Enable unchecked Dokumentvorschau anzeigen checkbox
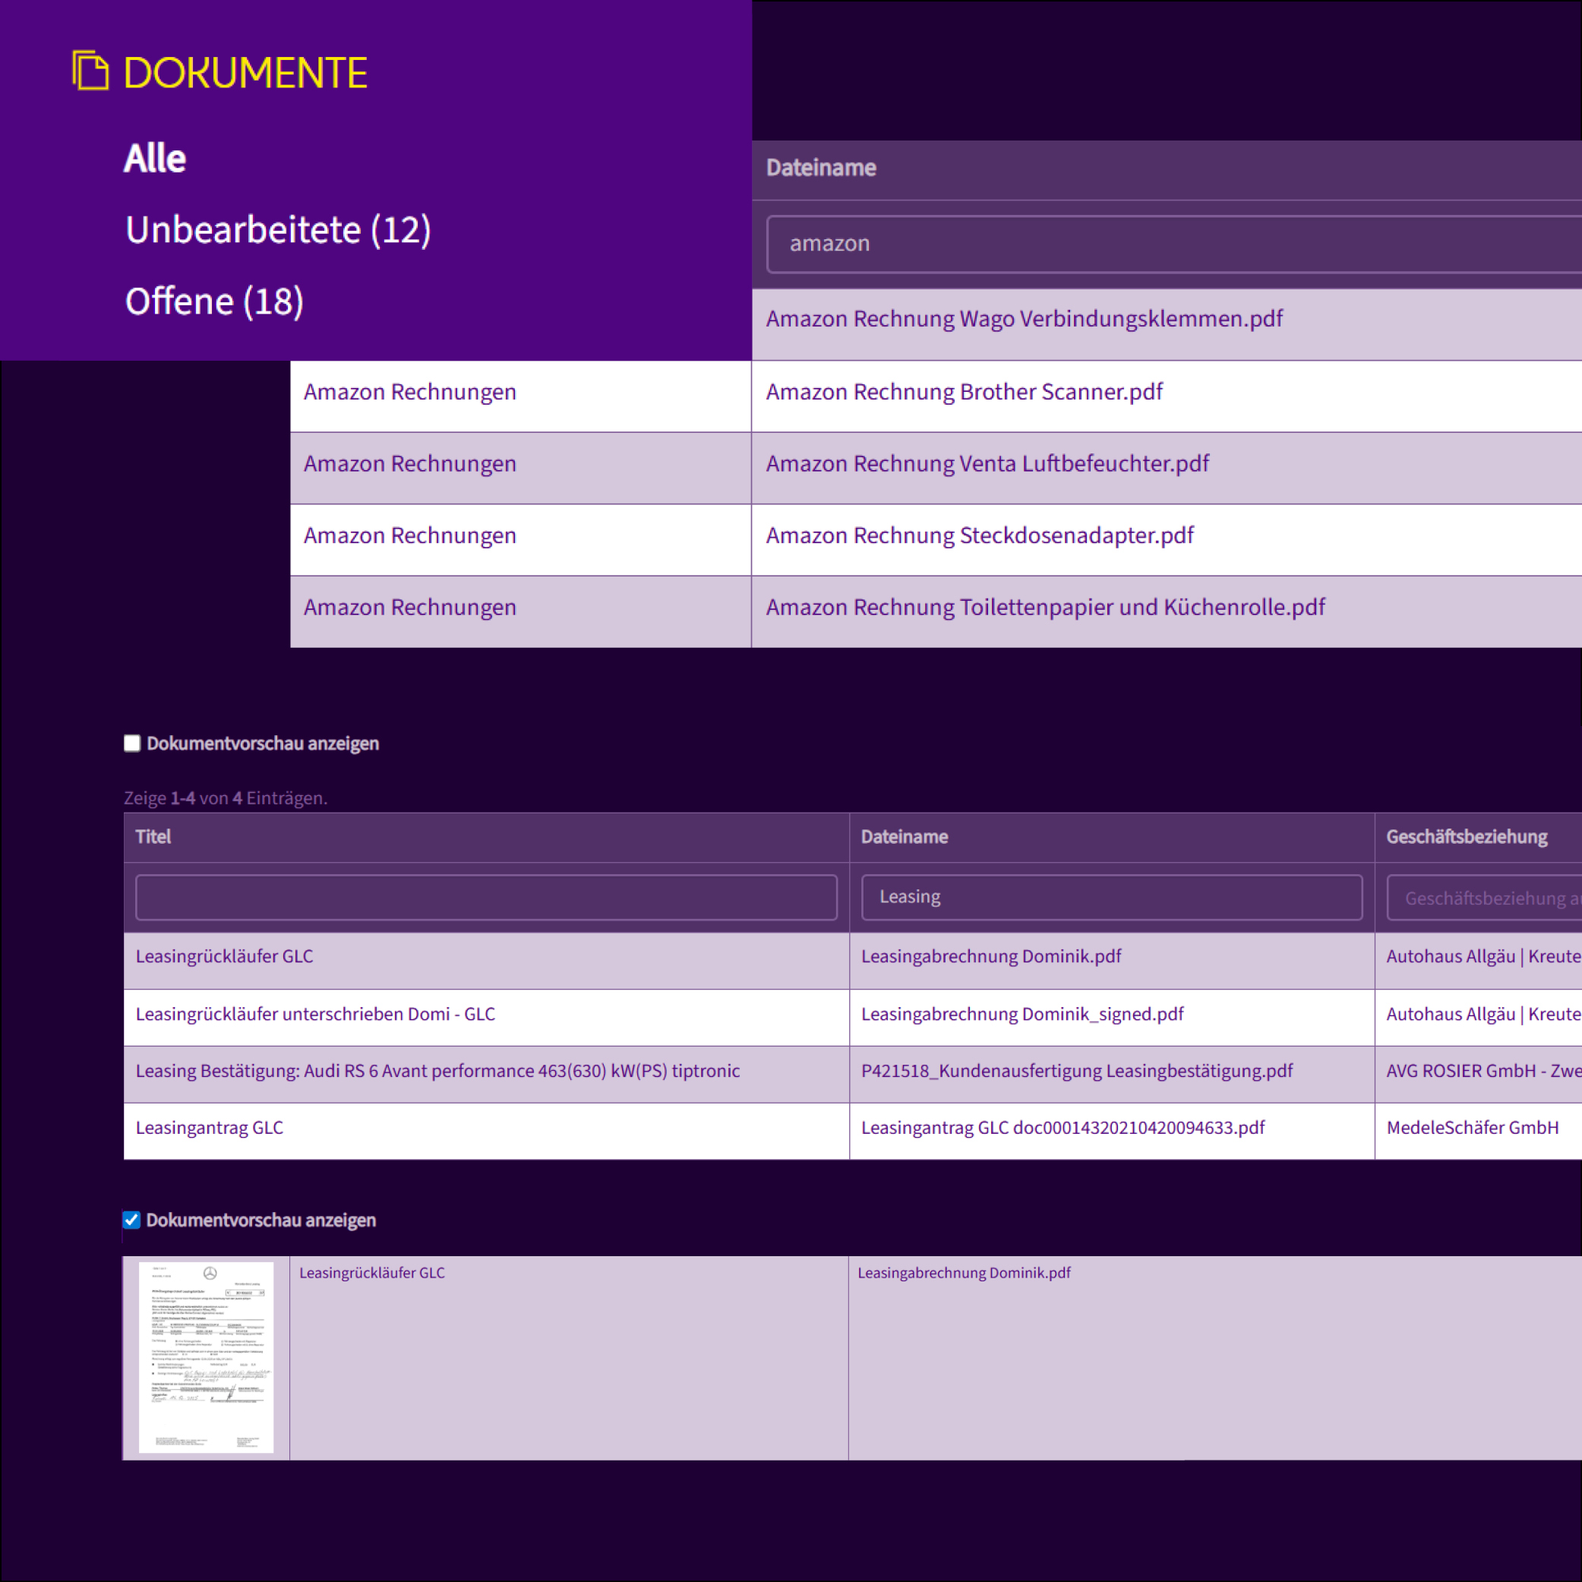1582x1582 pixels. (x=132, y=744)
